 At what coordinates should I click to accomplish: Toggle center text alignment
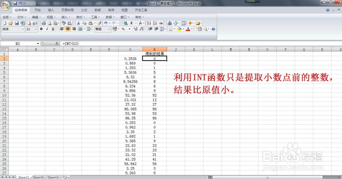coord(68,29)
